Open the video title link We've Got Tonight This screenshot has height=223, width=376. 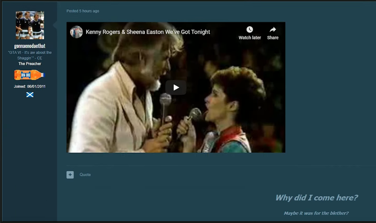click(x=148, y=32)
